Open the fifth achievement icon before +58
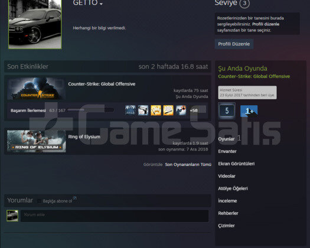 click(181, 110)
